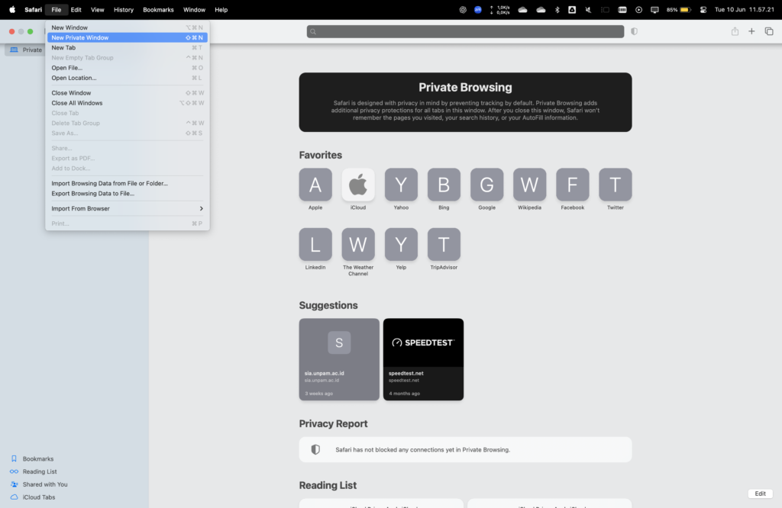Viewport: 782px width, 508px height.
Task: Click the plus new tab icon
Action: coord(751,31)
